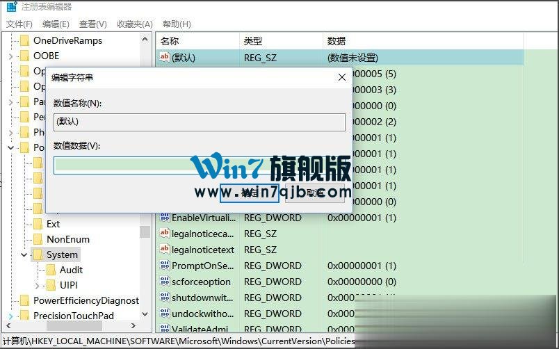The image size is (559, 349).
Task: Click the Audit folder icon
Action: click(51, 270)
